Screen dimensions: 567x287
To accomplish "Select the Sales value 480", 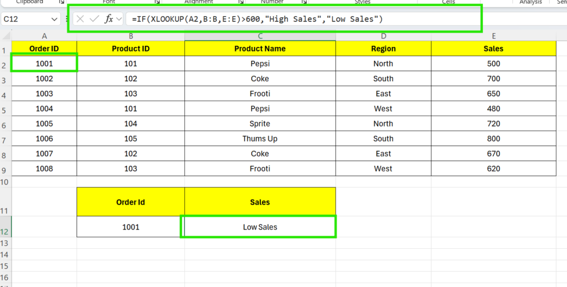I will point(493,109).
